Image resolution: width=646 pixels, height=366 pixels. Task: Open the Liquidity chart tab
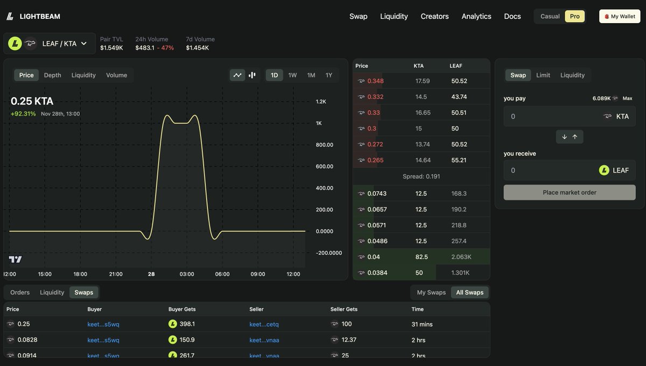pos(83,75)
